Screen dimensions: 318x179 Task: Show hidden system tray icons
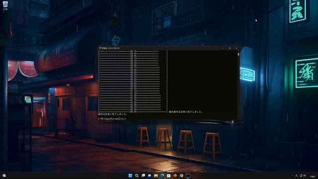292,176
